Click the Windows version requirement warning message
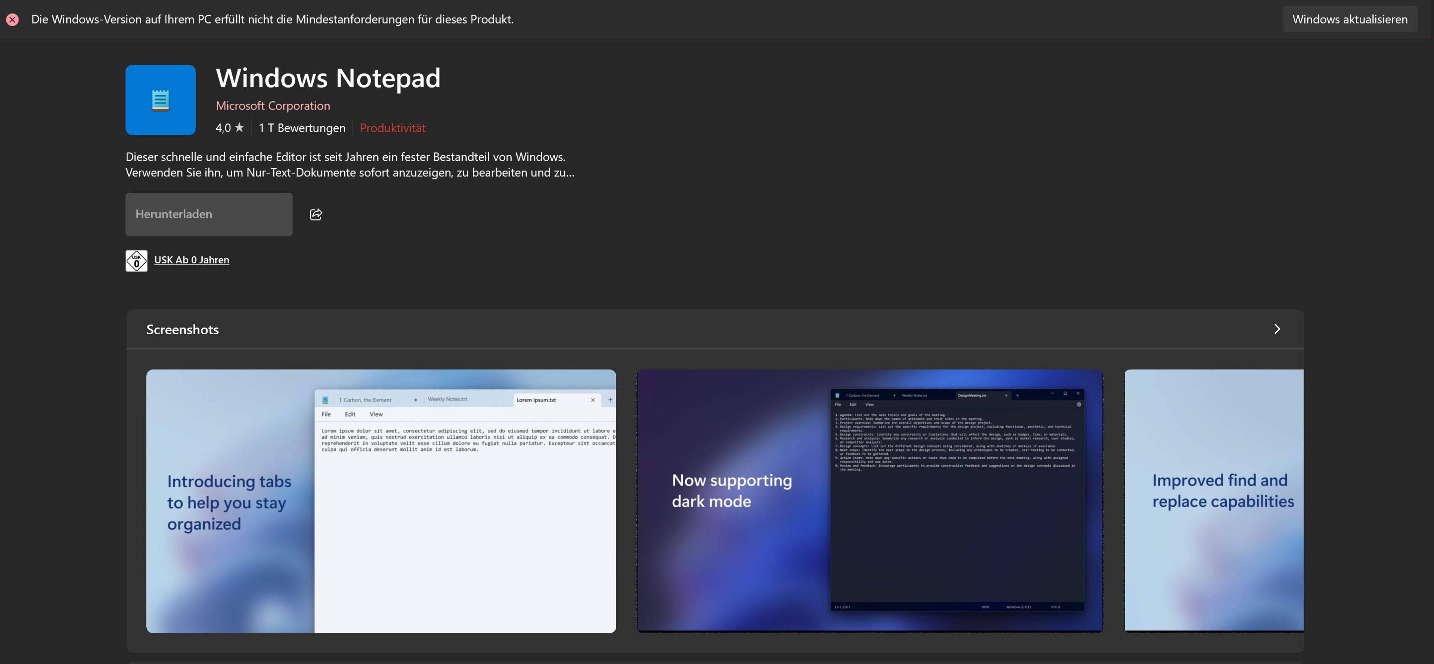The height and width of the screenshot is (664, 1434). click(272, 19)
